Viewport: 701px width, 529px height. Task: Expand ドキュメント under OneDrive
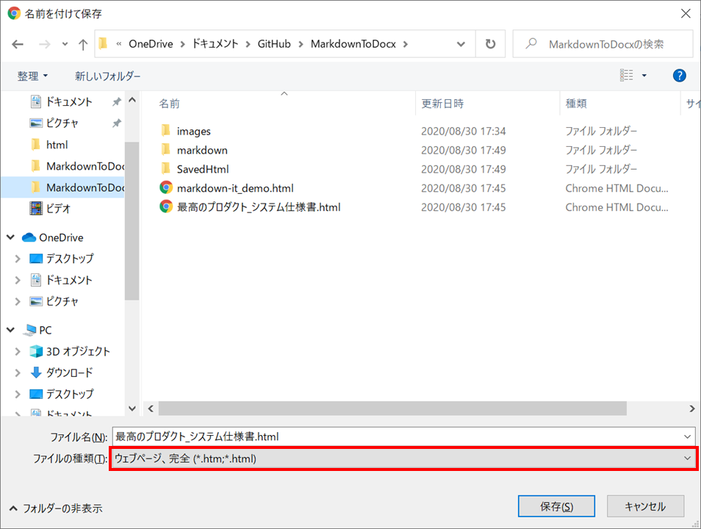click(x=18, y=280)
